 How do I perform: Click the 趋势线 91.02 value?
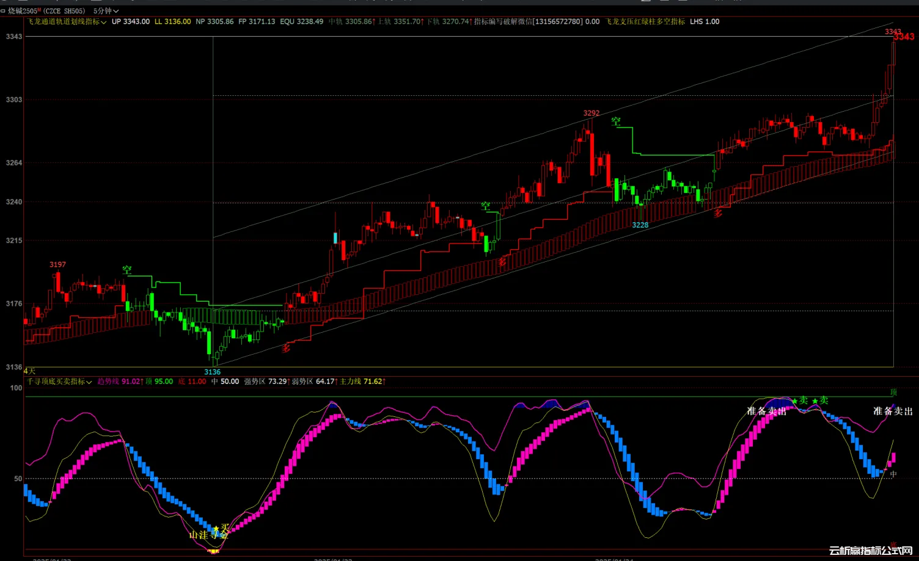(120, 382)
